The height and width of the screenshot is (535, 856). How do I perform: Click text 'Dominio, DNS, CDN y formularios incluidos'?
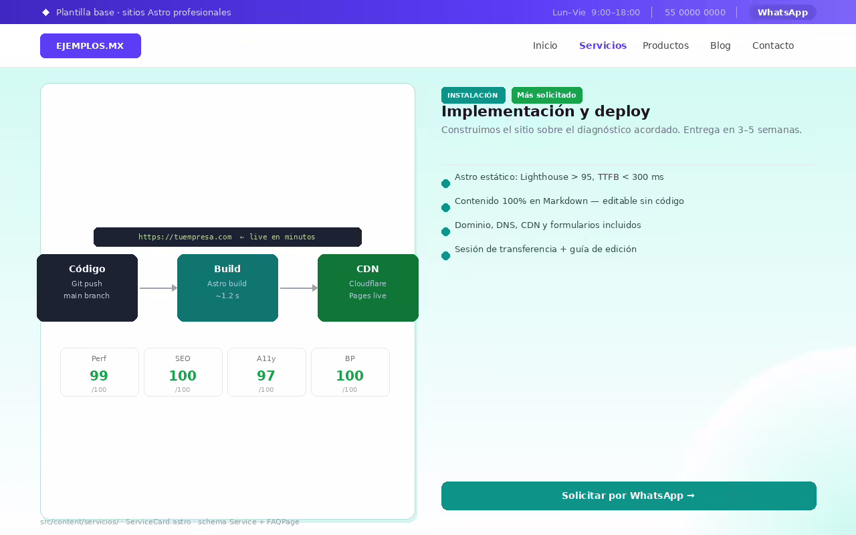pos(548,225)
